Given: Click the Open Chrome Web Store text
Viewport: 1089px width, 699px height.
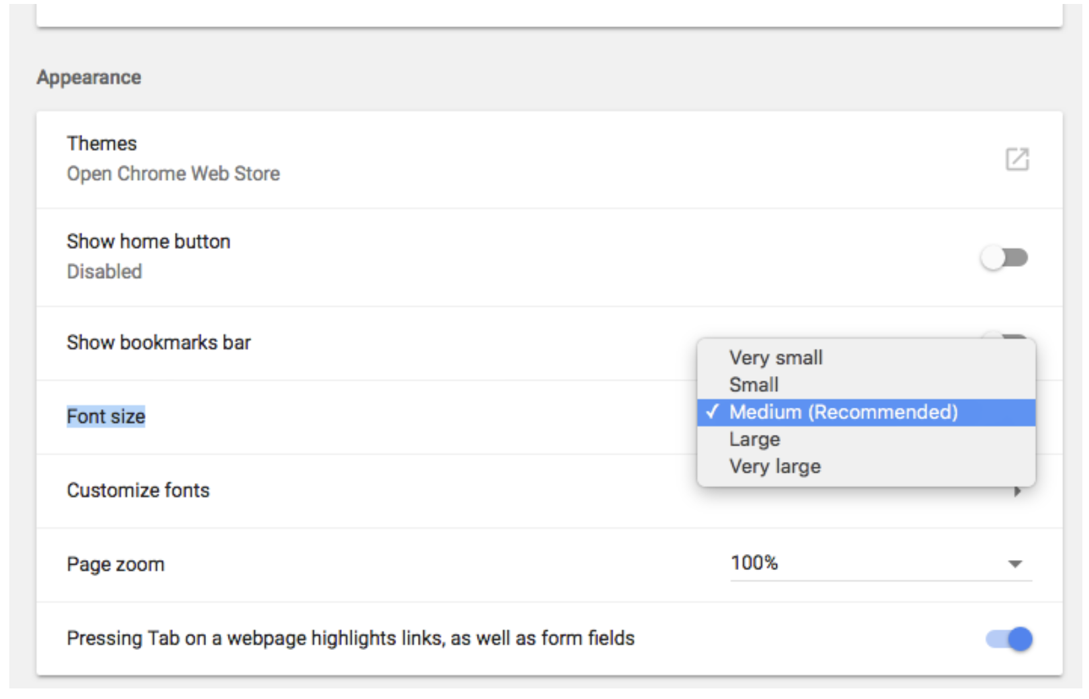Looking at the screenshot, I should coord(173,173).
